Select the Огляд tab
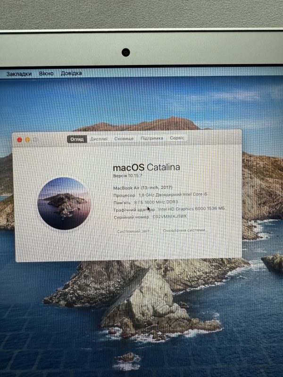This screenshot has width=283, height=377. [x=77, y=139]
